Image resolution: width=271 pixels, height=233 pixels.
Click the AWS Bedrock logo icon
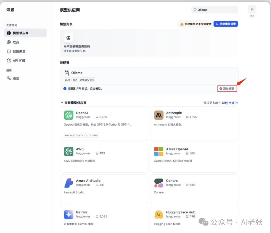click(69, 151)
